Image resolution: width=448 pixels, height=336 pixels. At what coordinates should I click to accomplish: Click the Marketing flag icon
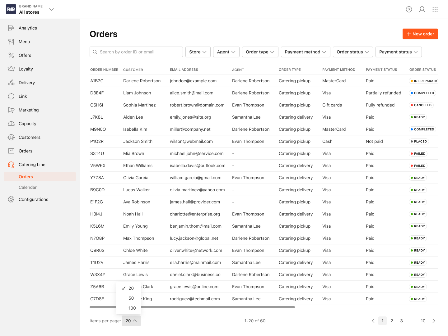pyautogui.click(x=11, y=110)
